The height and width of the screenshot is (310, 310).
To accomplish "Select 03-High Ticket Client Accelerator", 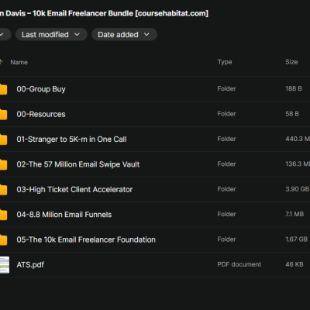I will coord(74,189).
